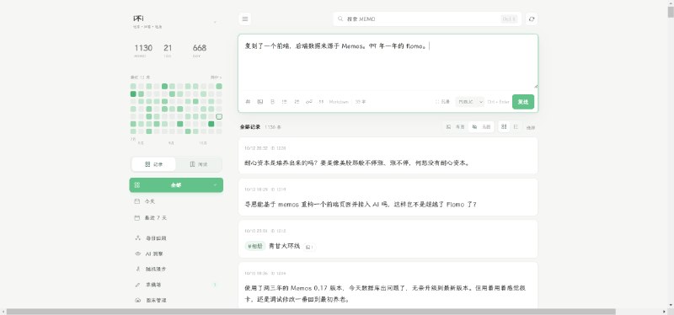This screenshot has height=315, width=674.
Task: Open the random walk sidebar item with walker icon
Action: click(x=176, y=269)
